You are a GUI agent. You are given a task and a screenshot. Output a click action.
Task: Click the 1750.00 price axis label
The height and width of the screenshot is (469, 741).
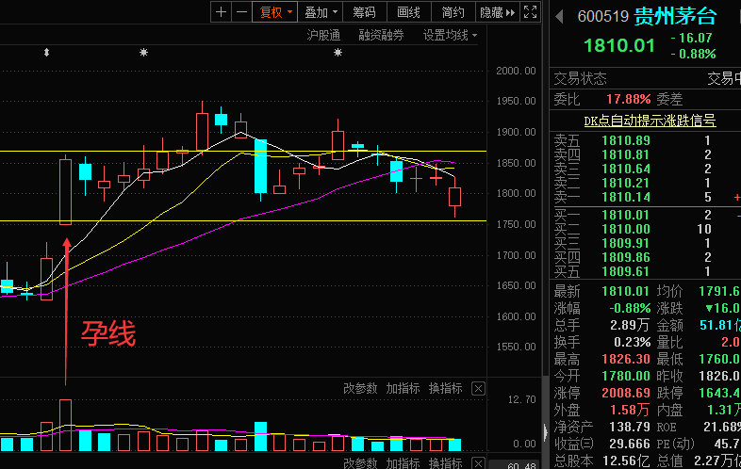[516, 224]
